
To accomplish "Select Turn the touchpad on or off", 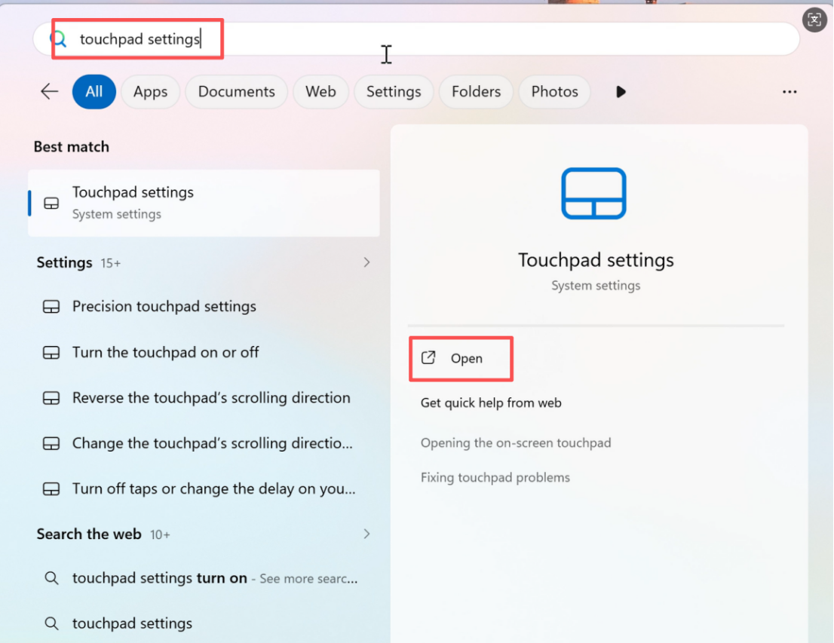I will 165,352.
